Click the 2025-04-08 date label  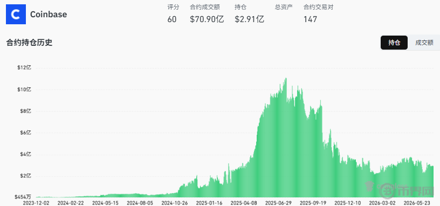point(244,203)
